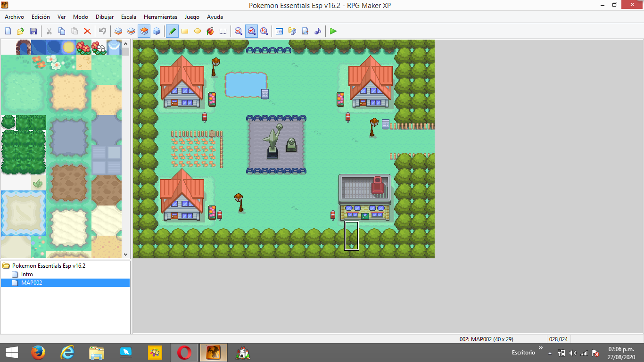Viewport: 644px width, 362px height.
Task: Set zoom scale to 1:4
Action: (x=264, y=31)
